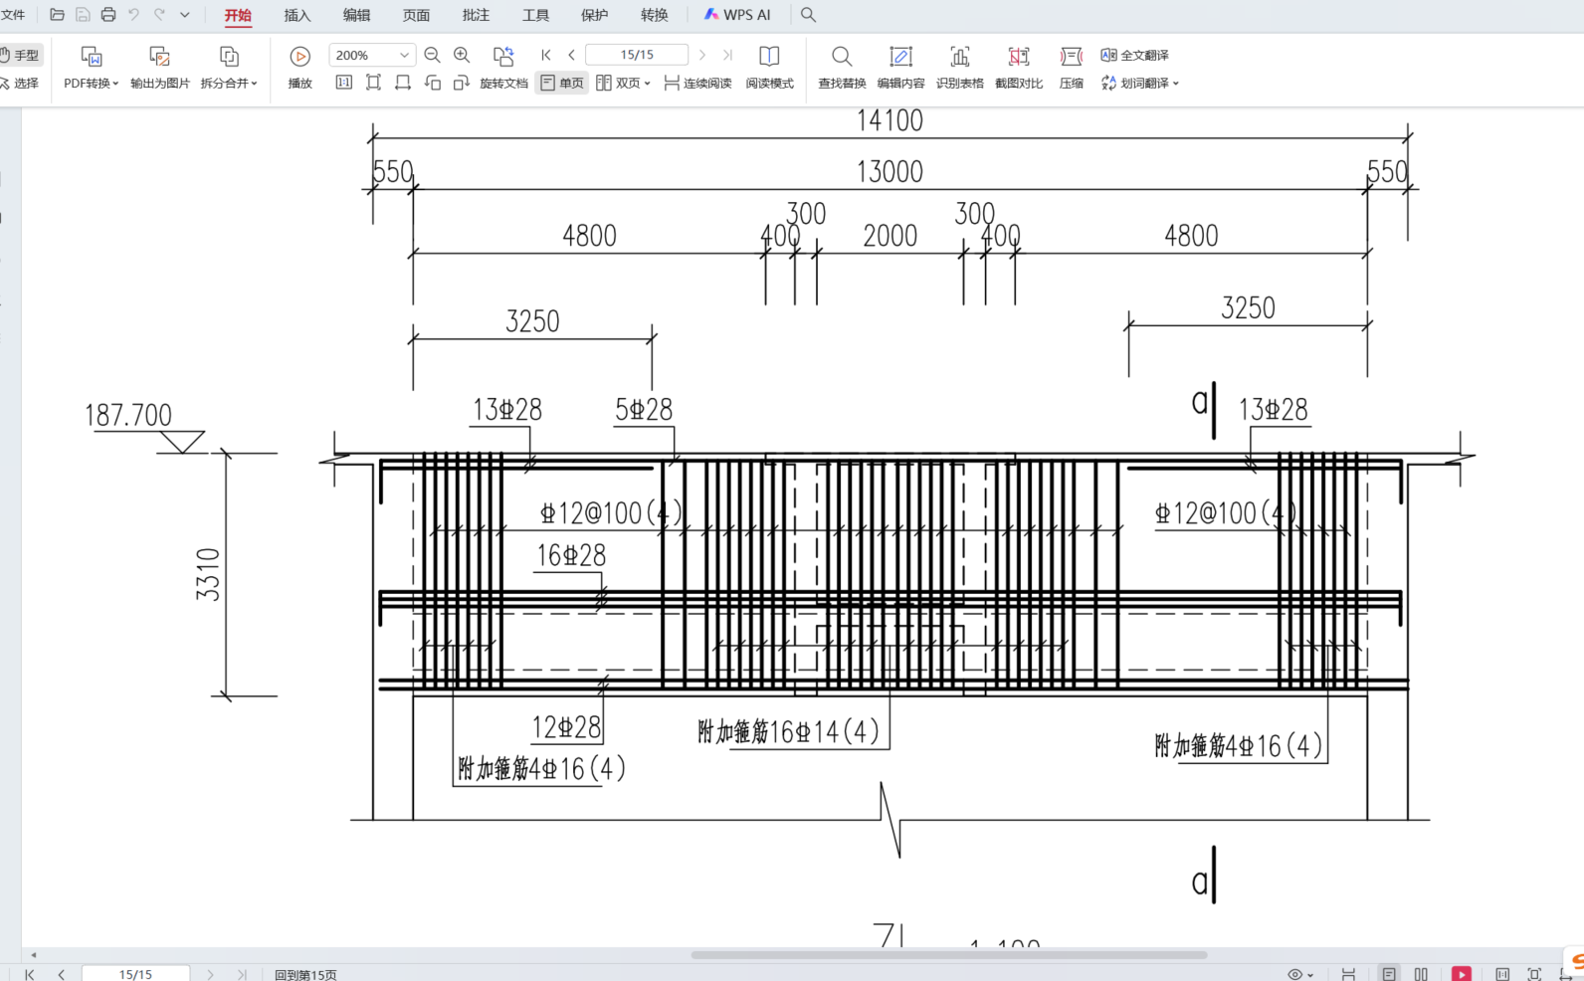The image size is (1584, 981).
Task: Click the toolbar page number field 15/15
Action: coord(637,55)
